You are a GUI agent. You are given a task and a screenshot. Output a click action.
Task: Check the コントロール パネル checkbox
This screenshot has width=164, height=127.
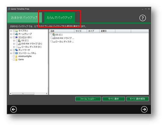tap(14, 53)
